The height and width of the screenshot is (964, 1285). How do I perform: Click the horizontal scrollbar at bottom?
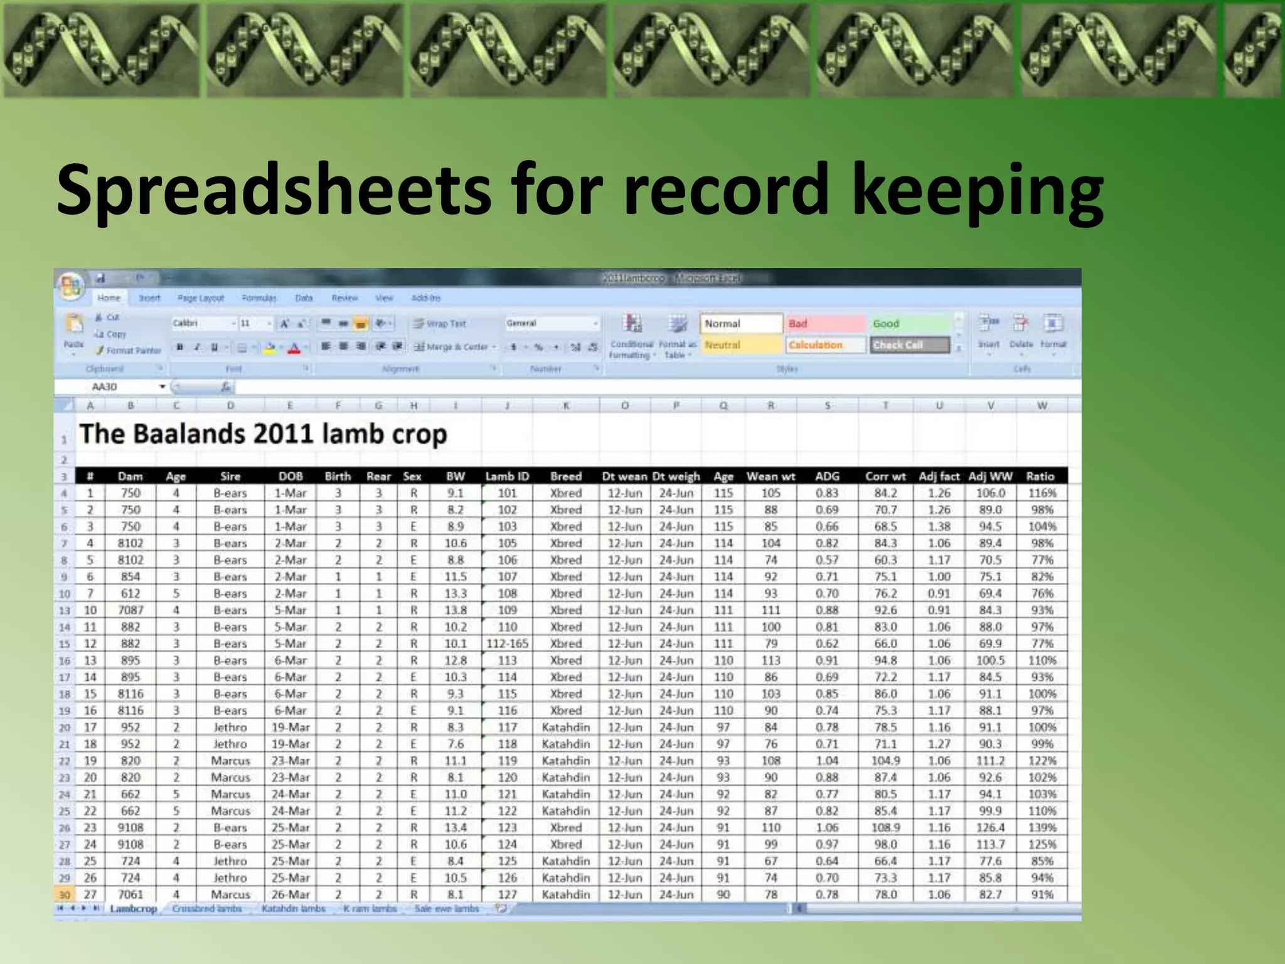tap(937, 908)
